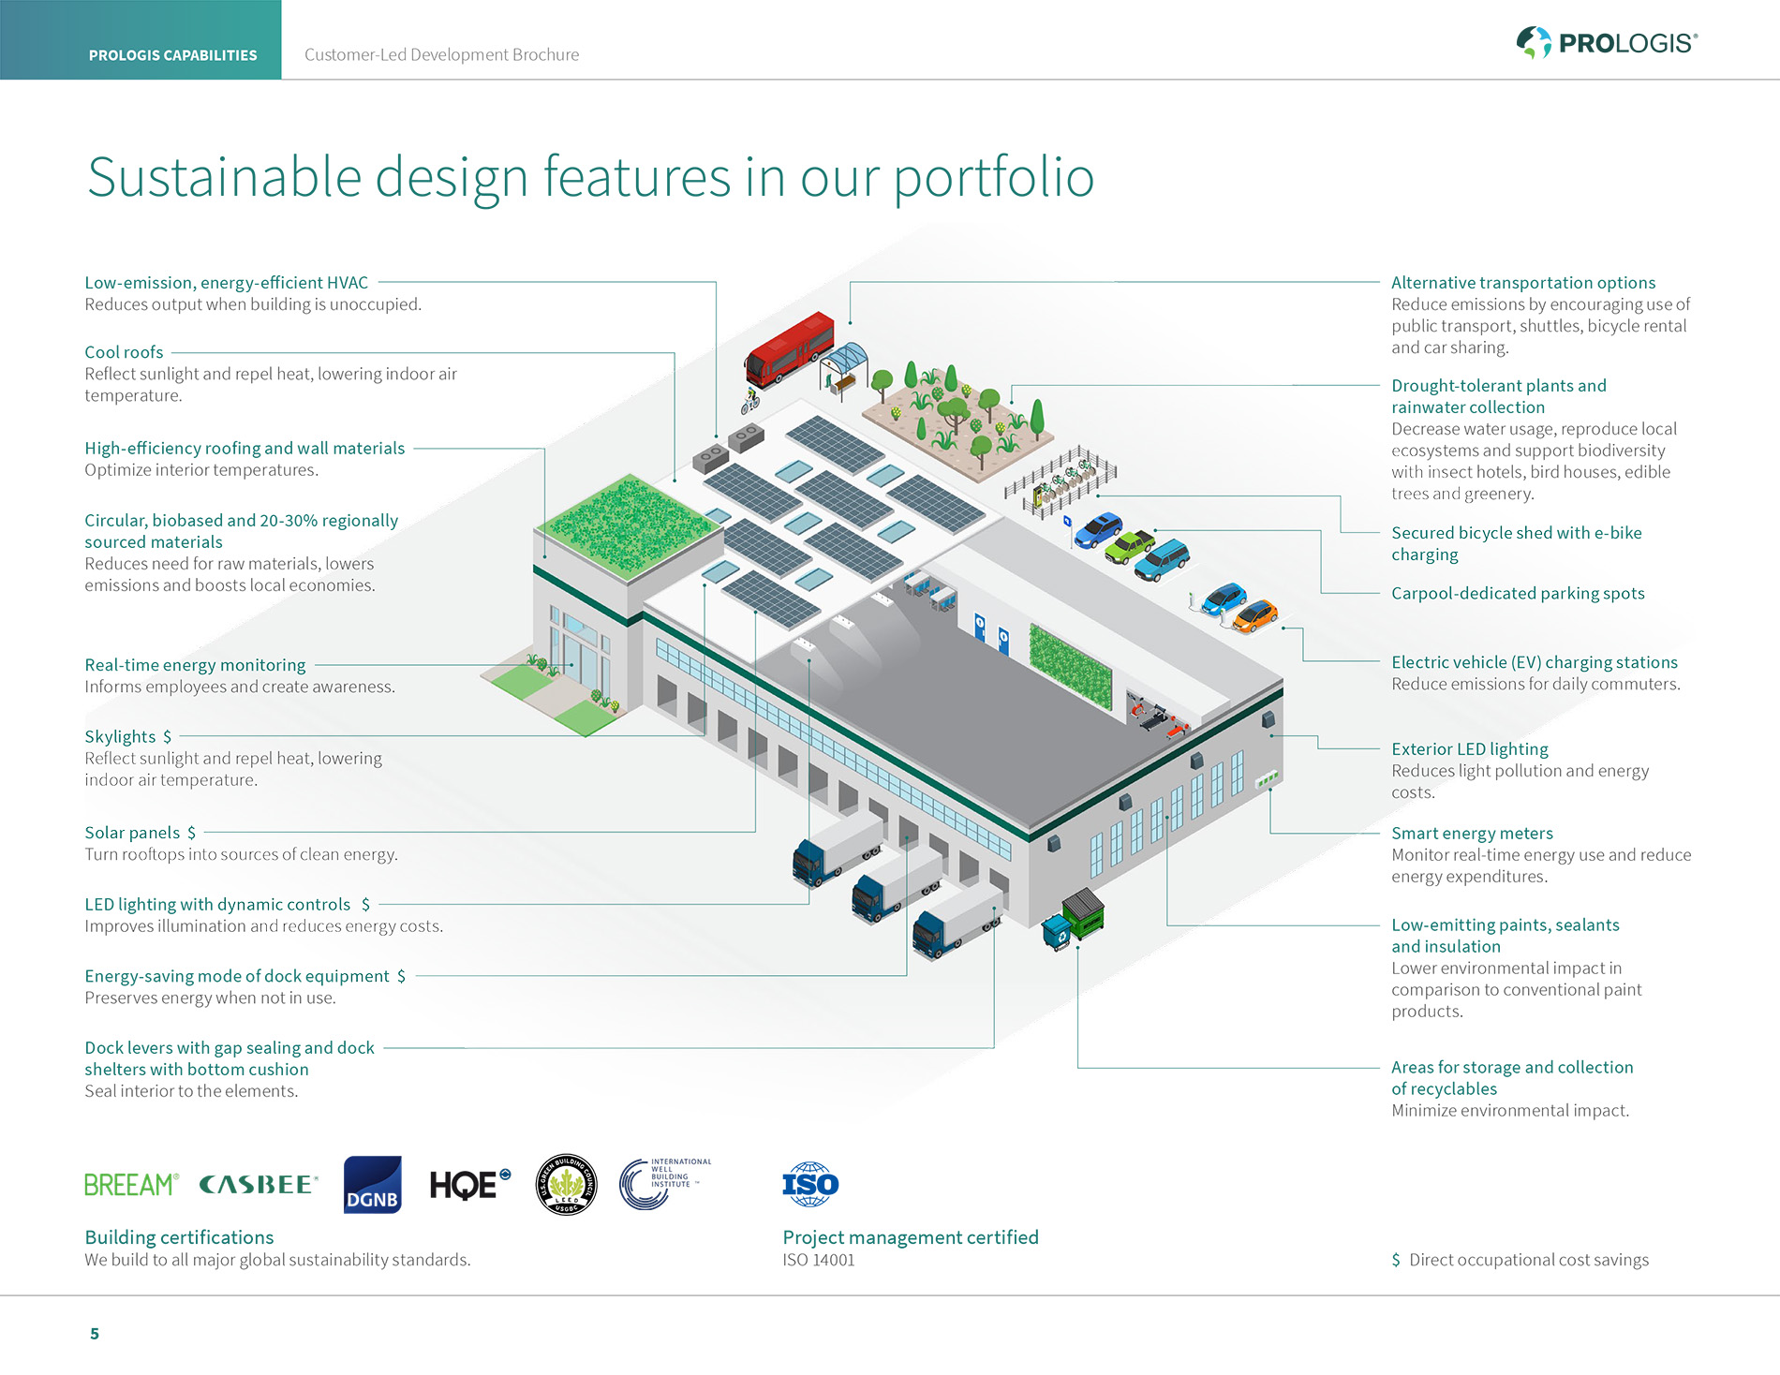Click the Solar panels label
This screenshot has width=1780, height=1375.
132,833
